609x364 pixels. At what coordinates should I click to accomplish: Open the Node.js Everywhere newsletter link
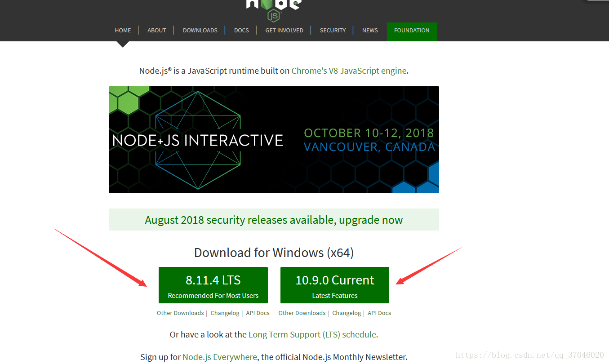(x=220, y=357)
